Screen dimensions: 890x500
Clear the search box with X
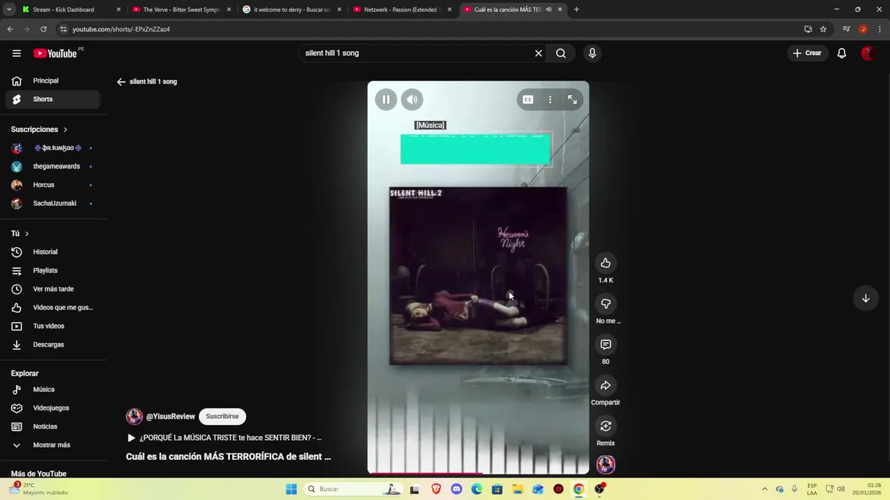(538, 53)
